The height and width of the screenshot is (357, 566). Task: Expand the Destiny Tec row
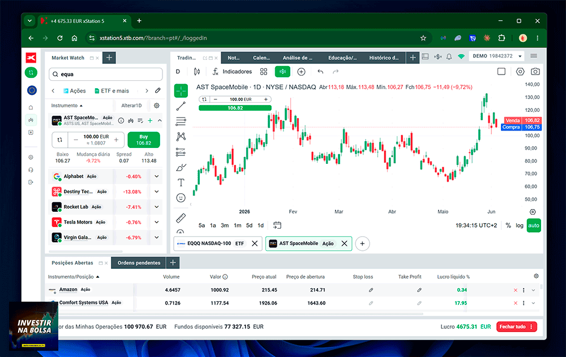[x=157, y=191]
